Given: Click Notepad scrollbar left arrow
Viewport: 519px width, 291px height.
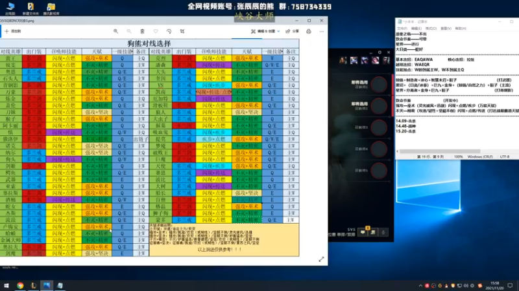Looking at the screenshot, I should (x=398, y=151).
